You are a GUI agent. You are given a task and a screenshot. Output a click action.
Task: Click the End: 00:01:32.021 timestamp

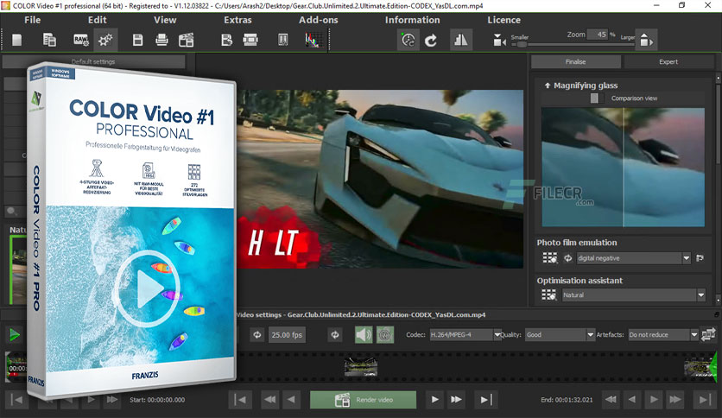pyautogui.click(x=567, y=400)
